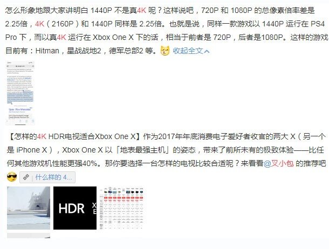Click the Hitman game name text
The height and width of the screenshot is (249, 329).
(x=47, y=51)
